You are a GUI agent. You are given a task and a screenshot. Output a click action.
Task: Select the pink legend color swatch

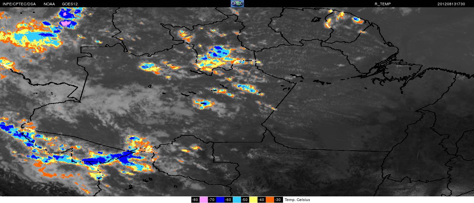[204, 200]
